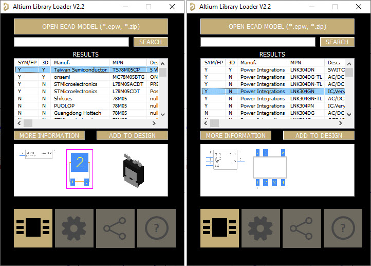Click scroll right arrow in right results list
The image size is (371, 266).
[x=341, y=123]
